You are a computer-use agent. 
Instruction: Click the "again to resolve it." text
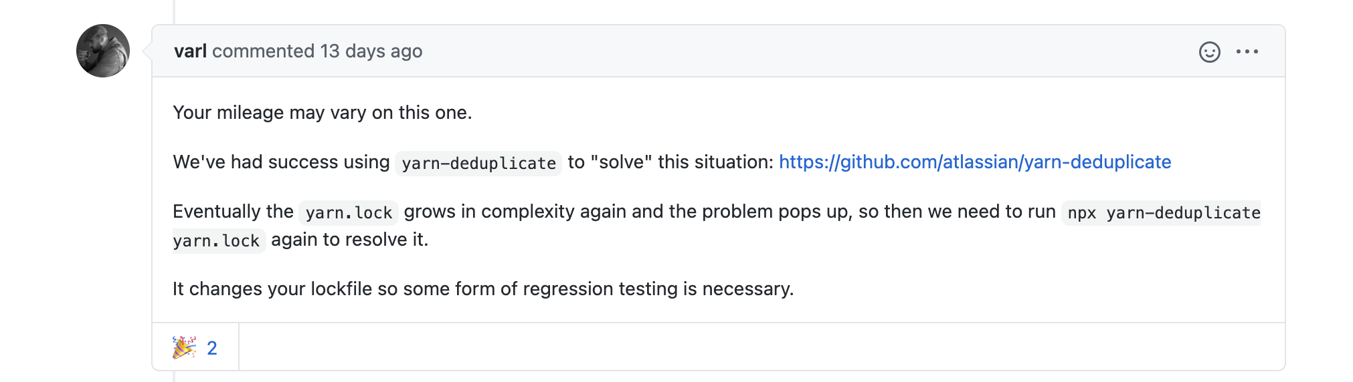click(x=349, y=240)
